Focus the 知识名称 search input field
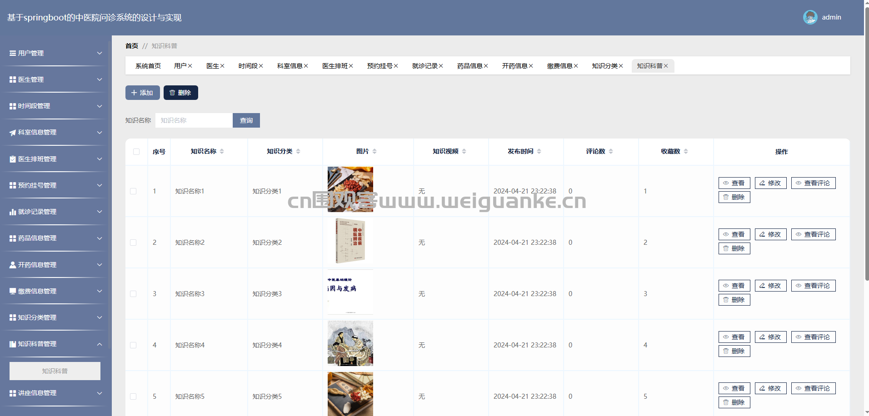Viewport: 869px width, 416px height. 194,120
